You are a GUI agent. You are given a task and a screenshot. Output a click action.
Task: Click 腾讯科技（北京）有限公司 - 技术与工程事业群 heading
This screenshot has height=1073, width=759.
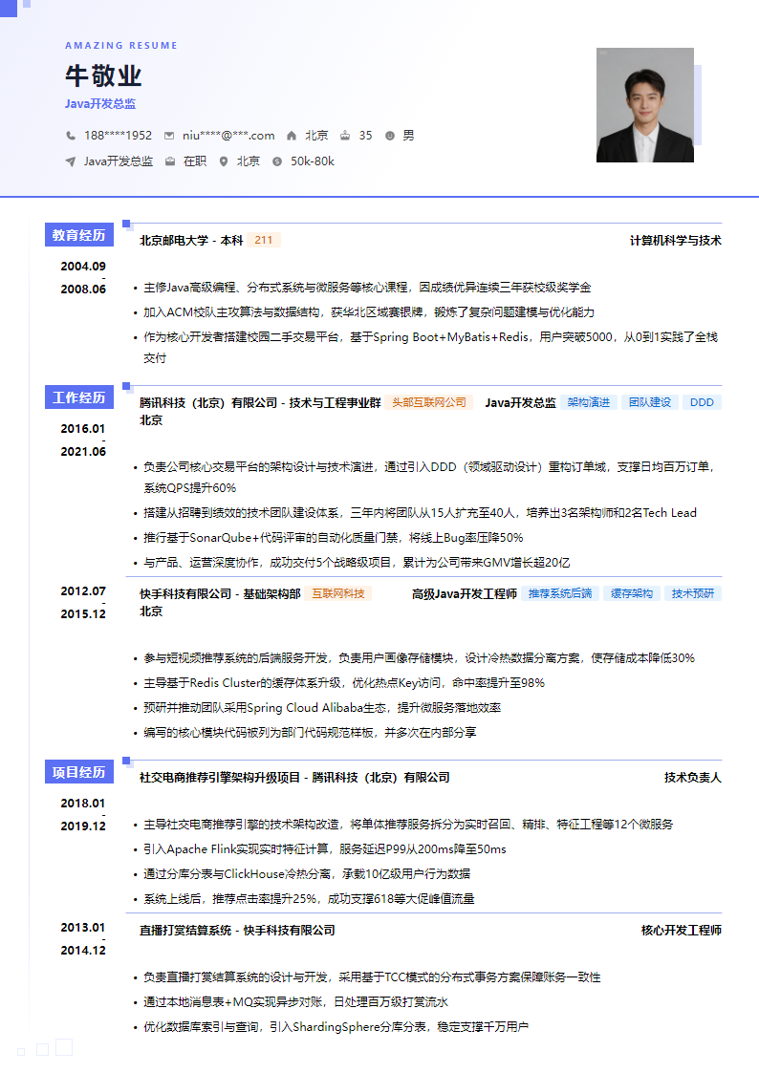pyautogui.click(x=260, y=402)
